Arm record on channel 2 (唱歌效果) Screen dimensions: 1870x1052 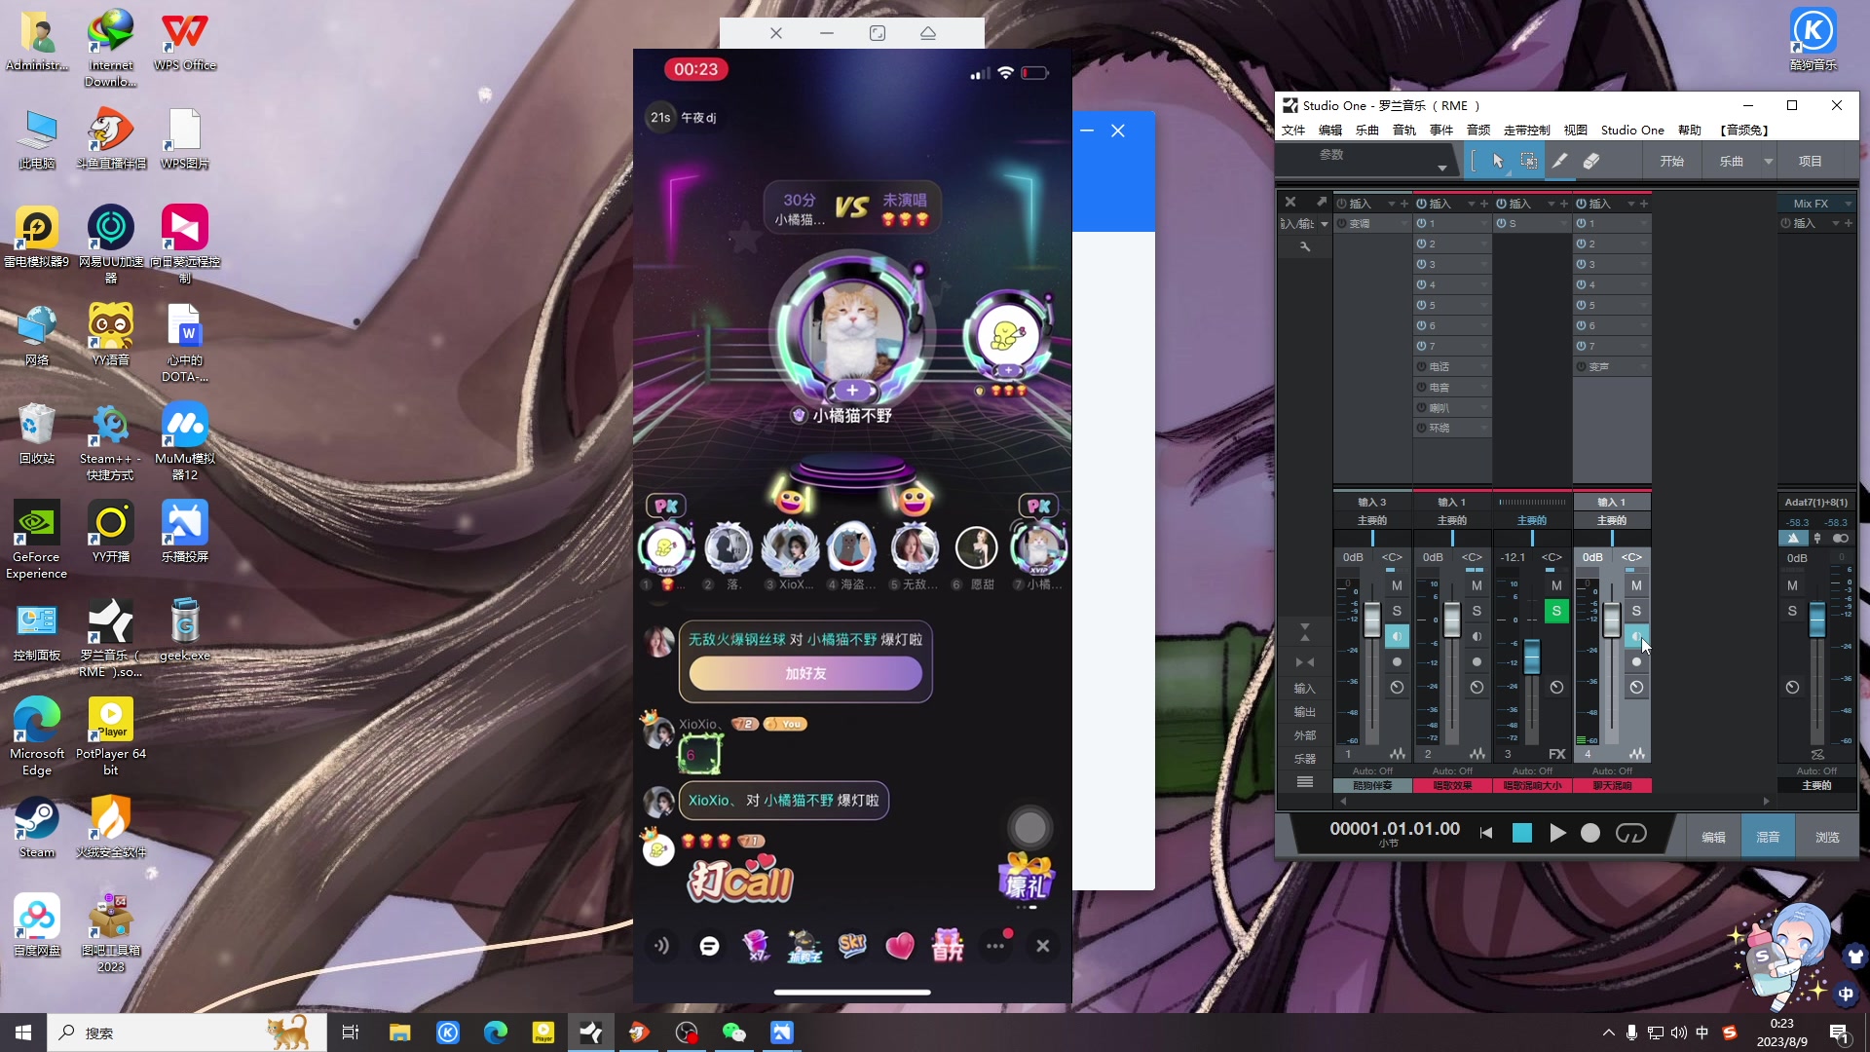click(x=1477, y=661)
